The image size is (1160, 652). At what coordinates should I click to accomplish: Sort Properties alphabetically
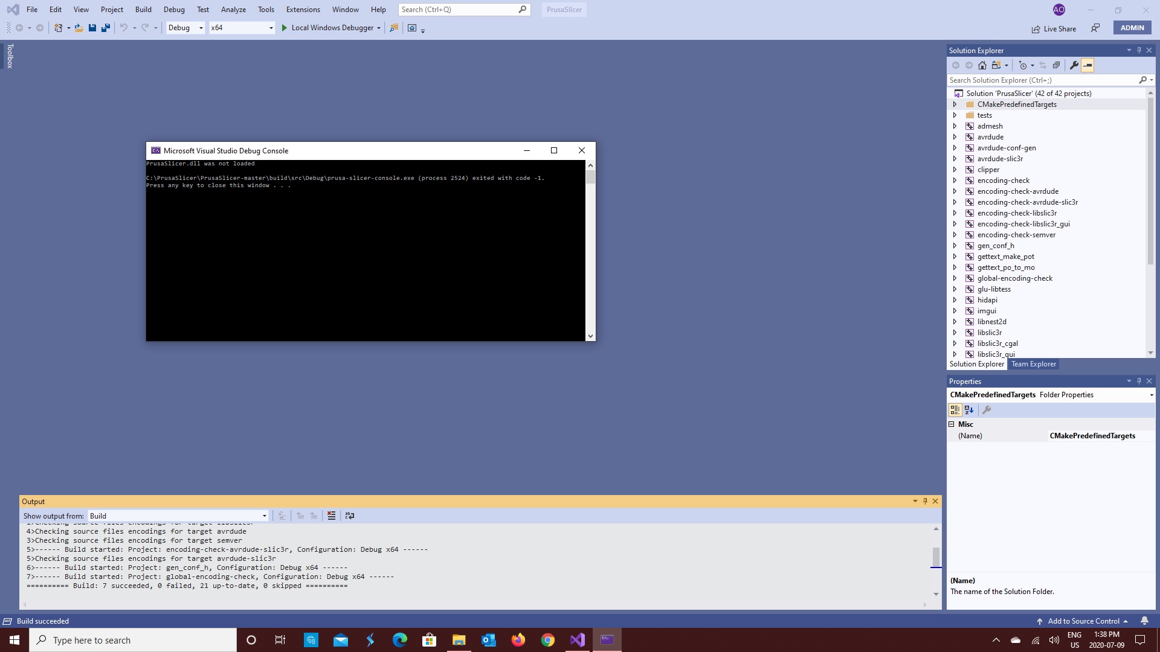point(969,410)
